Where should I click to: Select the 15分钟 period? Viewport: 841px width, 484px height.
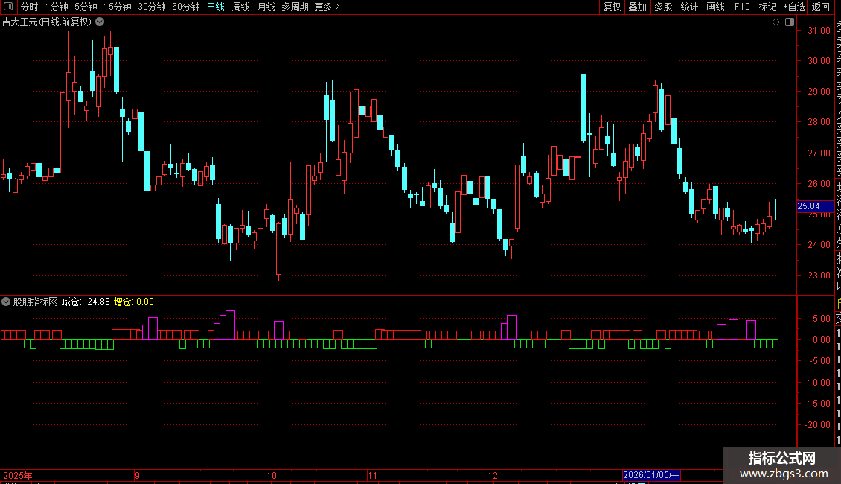coord(118,7)
